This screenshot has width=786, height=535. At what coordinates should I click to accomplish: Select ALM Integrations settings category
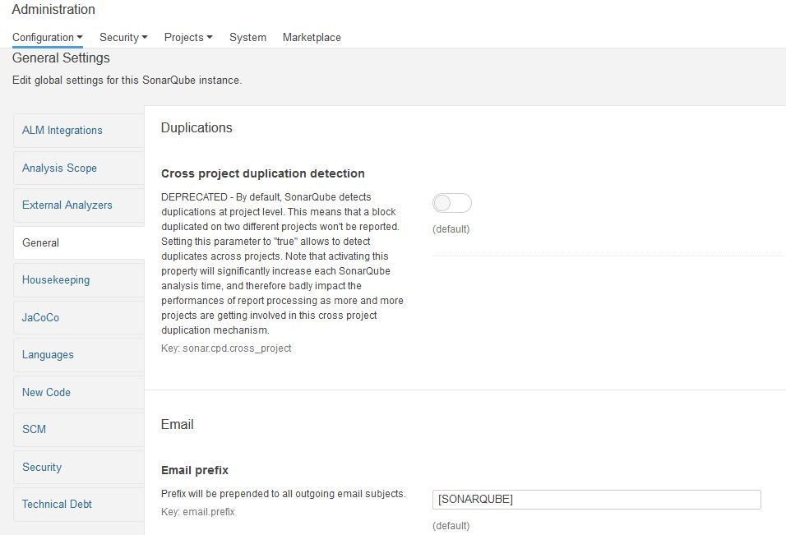[x=79, y=130]
